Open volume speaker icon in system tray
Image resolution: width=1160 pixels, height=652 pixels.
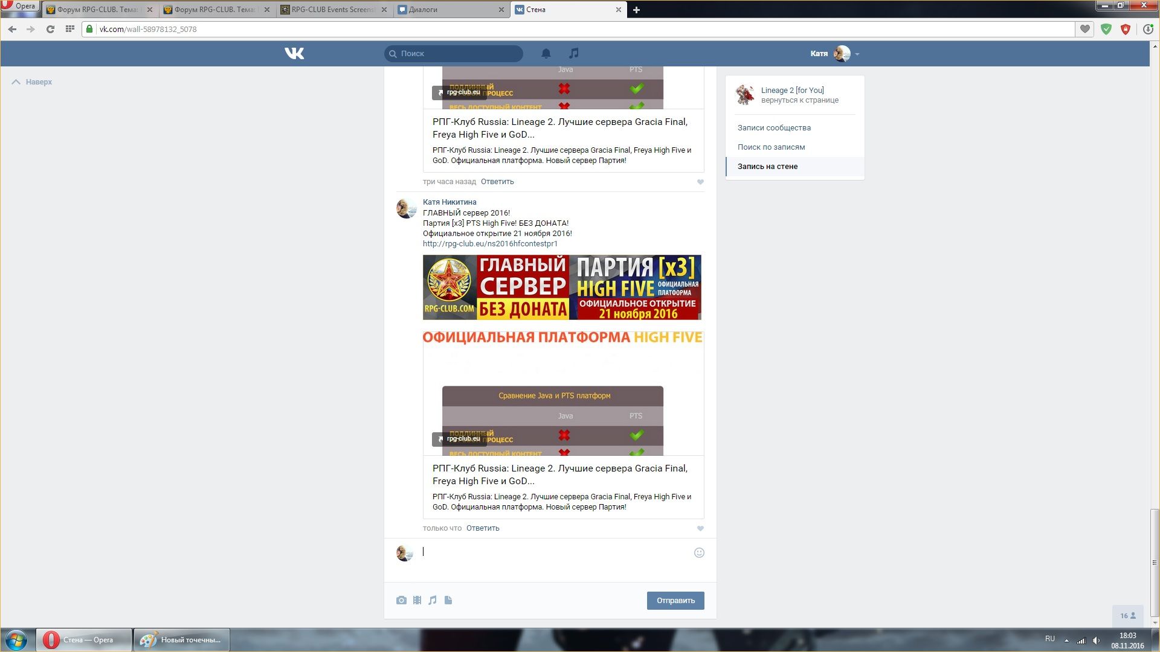click(x=1097, y=641)
